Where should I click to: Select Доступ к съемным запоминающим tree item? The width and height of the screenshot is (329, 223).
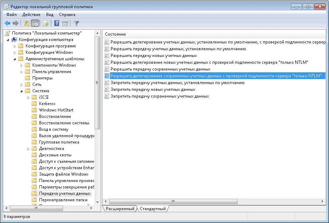[67, 161]
